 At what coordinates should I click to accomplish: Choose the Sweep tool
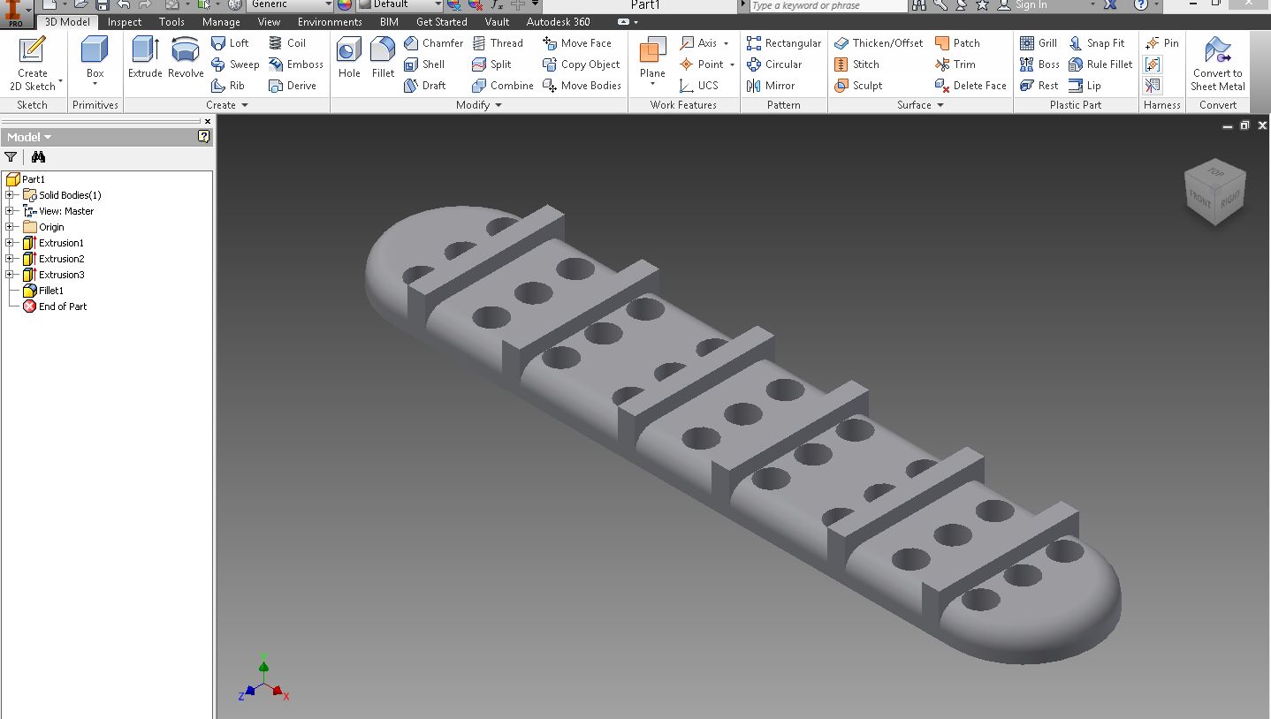[235, 64]
